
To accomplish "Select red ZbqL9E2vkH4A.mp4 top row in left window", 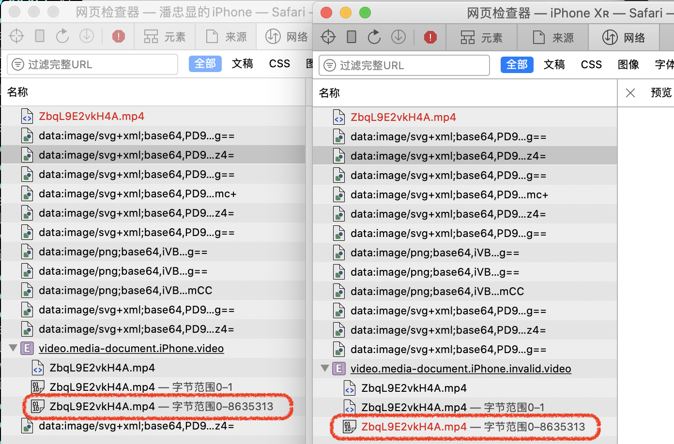I will click(x=153, y=116).
